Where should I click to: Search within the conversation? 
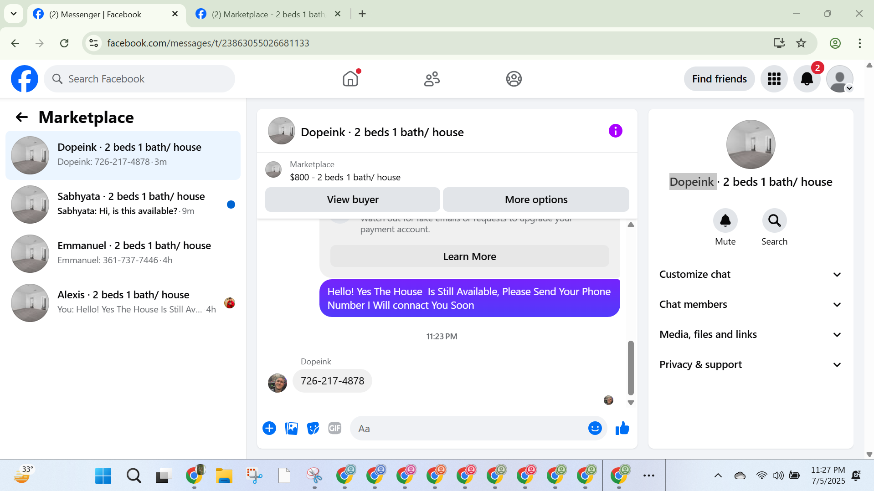[774, 220]
